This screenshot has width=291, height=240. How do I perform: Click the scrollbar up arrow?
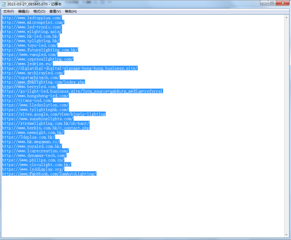pyautogui.click(x=286, y=17)
